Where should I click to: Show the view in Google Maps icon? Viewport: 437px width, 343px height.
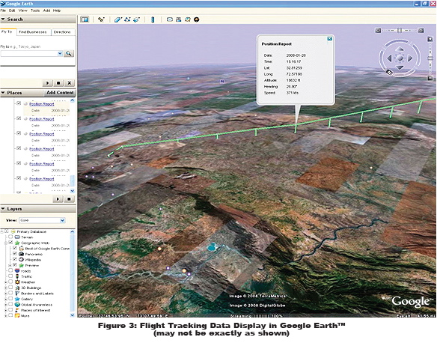(188, 19)
